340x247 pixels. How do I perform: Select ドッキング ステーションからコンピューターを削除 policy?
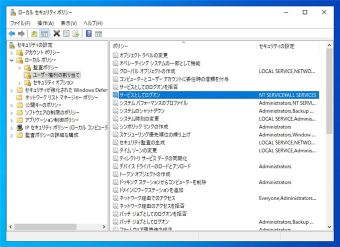[x=163, y=182]
